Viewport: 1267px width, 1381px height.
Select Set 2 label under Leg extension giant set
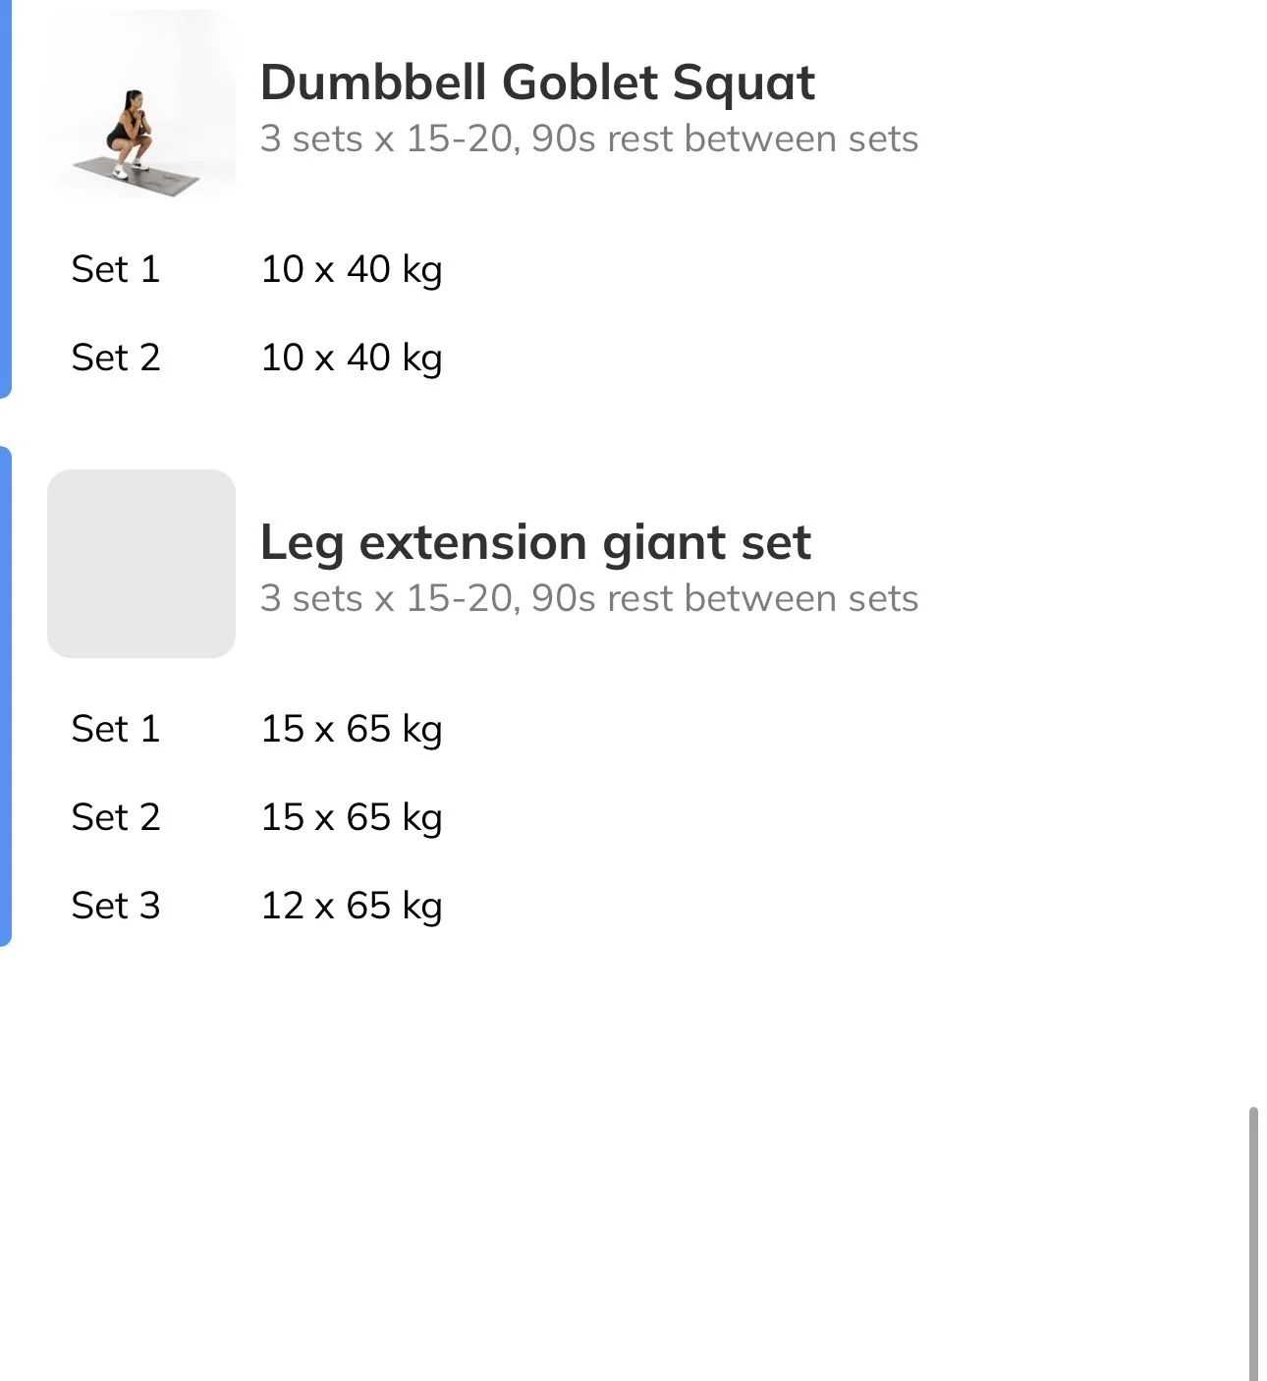116,817
